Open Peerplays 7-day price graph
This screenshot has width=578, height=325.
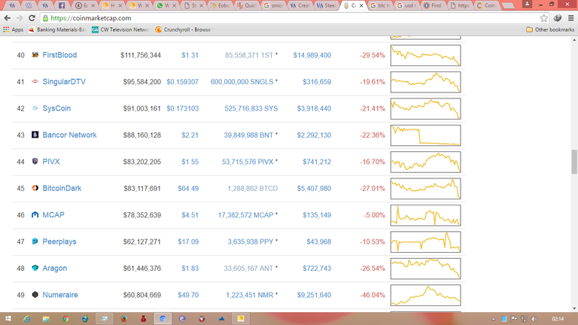tap(425, 241)
